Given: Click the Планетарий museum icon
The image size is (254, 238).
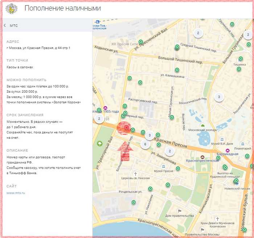Looking at the screenshot, I should 242,144.
